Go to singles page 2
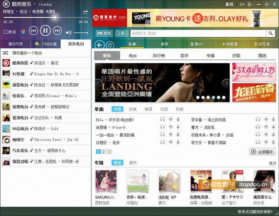 [104, 152]
